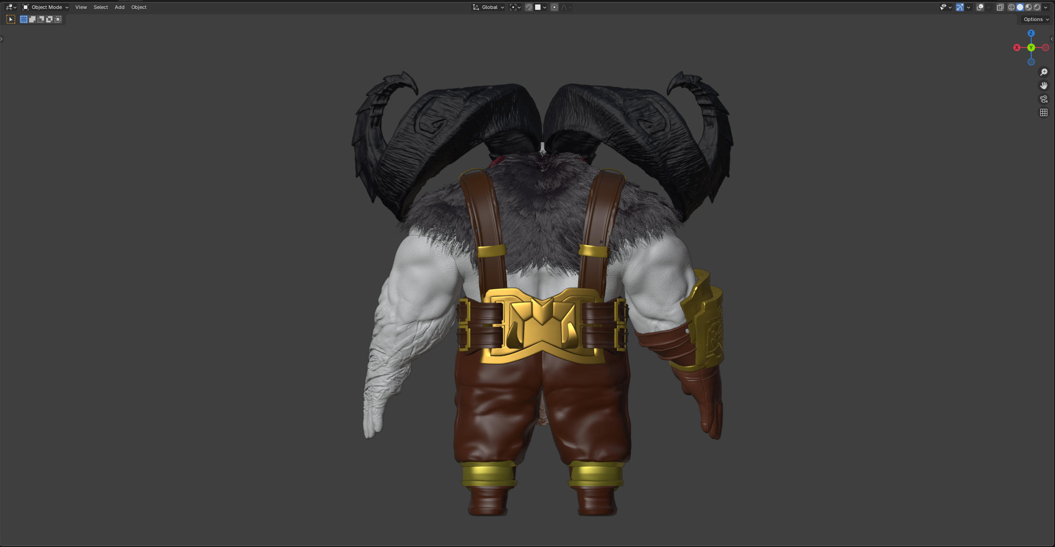
Task: Switch to wireframe viewport shading
Action: point(1011,7)
